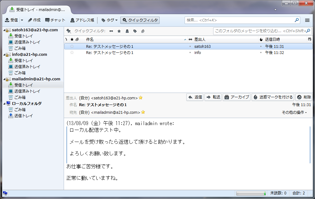Click the Get Messages (受信) button
315x199 pixels.
[x=11, y=20]
